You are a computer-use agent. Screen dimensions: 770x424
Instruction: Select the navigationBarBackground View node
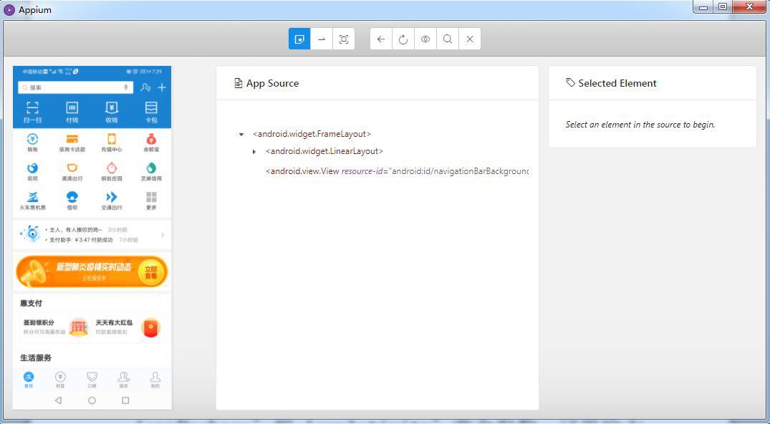click(x=398, y=171)
